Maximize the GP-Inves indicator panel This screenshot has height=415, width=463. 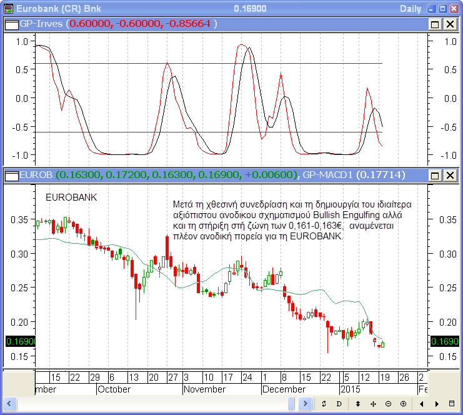click(435, 24)
